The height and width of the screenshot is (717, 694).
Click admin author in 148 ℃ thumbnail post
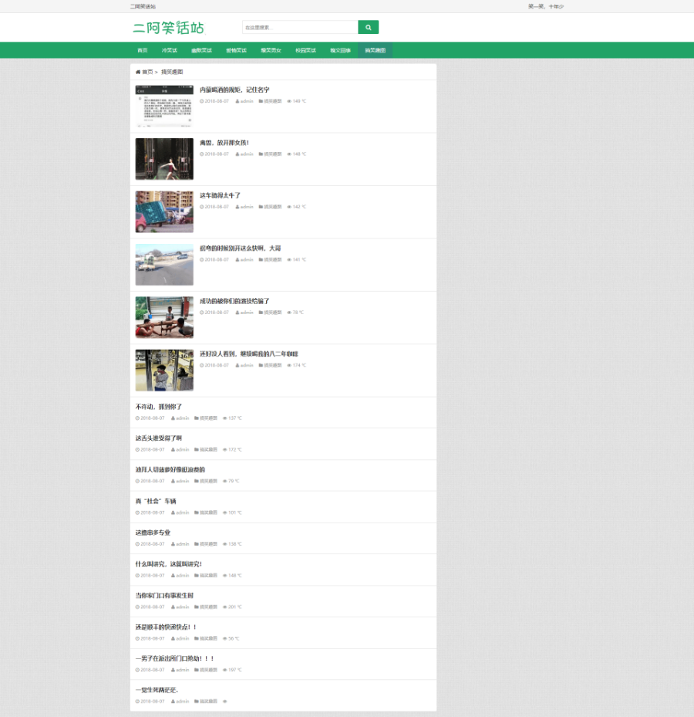[x=247, y=154]
